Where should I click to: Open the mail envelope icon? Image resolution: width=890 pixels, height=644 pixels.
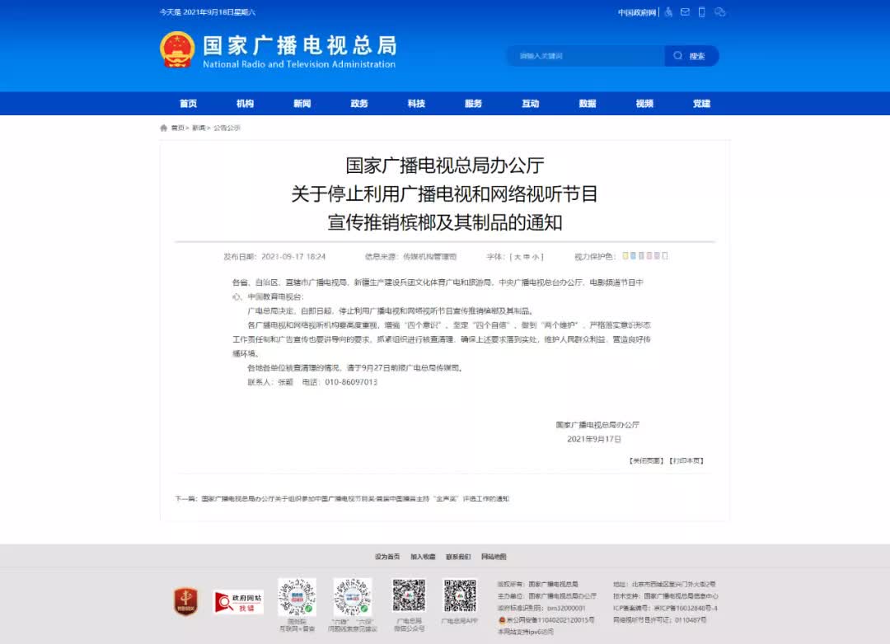coord(685,12)
